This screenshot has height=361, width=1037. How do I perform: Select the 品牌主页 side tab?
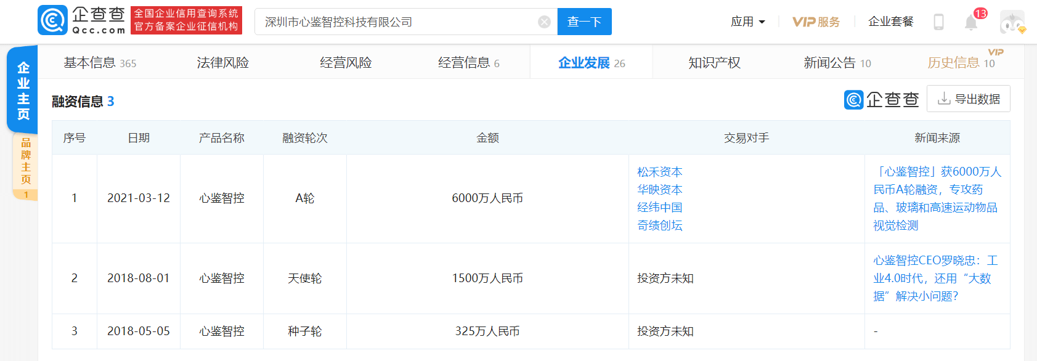pyautogui.click(x=25, y=166)
